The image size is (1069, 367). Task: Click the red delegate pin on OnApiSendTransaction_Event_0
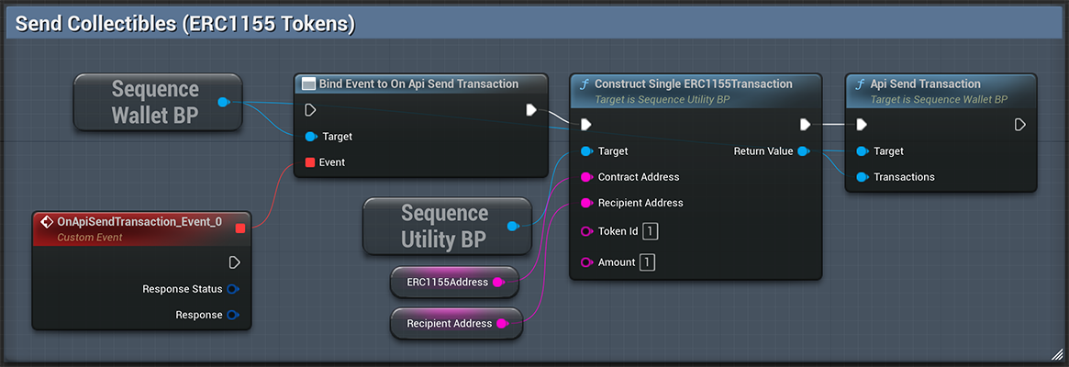pos(240,228)
